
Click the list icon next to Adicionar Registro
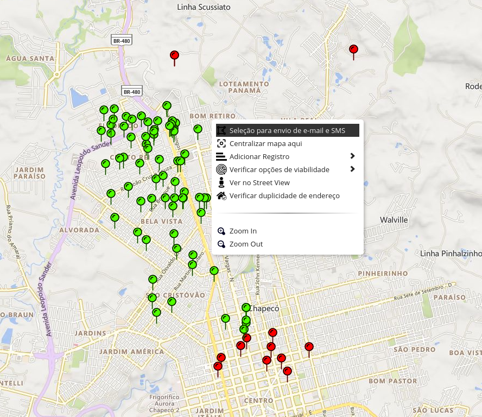pyautogui.click(x=222, y=156)
